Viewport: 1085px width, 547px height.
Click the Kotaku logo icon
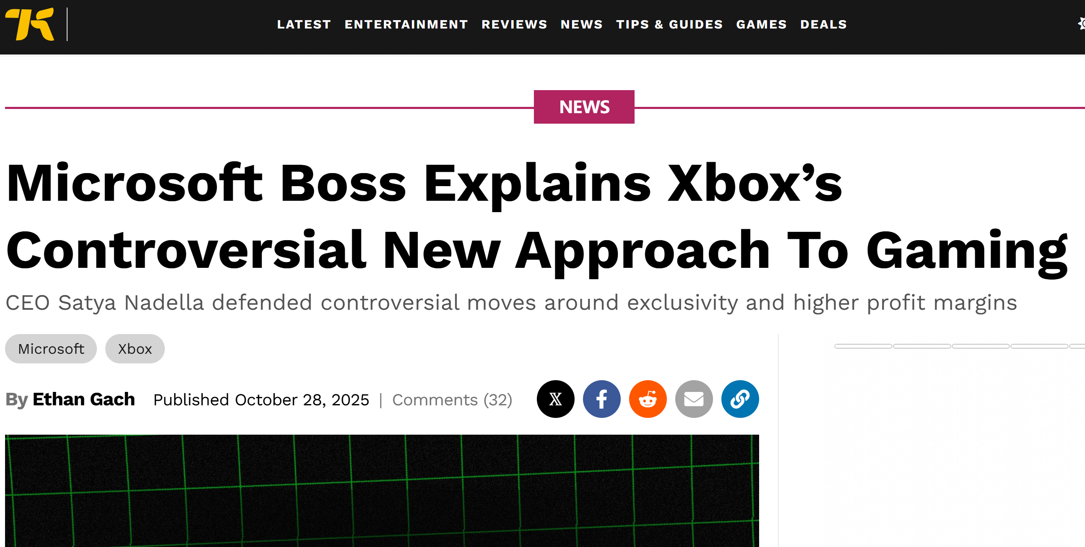click(x=29, y=24)
